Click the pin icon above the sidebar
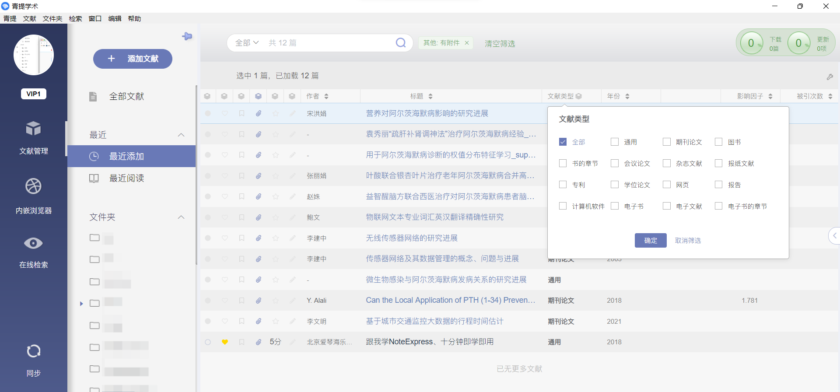Image resolution: width=840 pixels, height=392 pixels. pos(187,36)
